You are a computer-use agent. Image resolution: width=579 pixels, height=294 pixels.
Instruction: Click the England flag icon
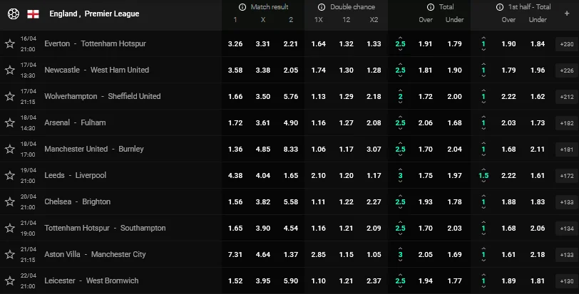pos(33,14)
